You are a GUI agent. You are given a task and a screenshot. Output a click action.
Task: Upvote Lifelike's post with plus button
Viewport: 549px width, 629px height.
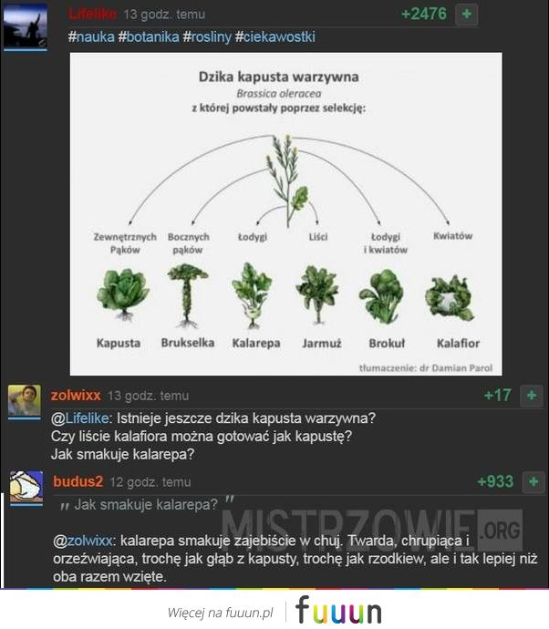[466, 15]
